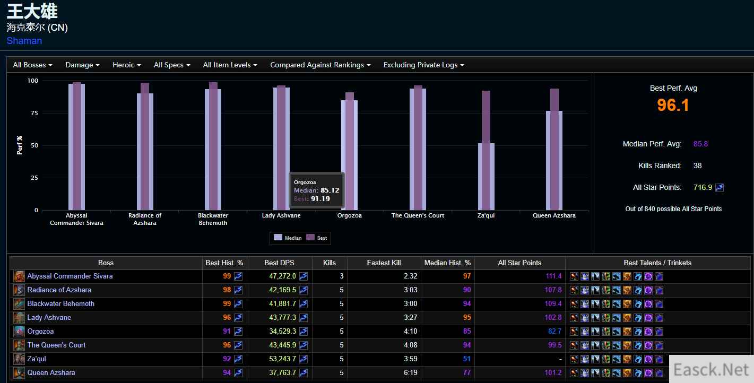Open the All Bosses dropdown
Image resolution: width=754 pixels, height=383 pixels.
pos(32,65)
